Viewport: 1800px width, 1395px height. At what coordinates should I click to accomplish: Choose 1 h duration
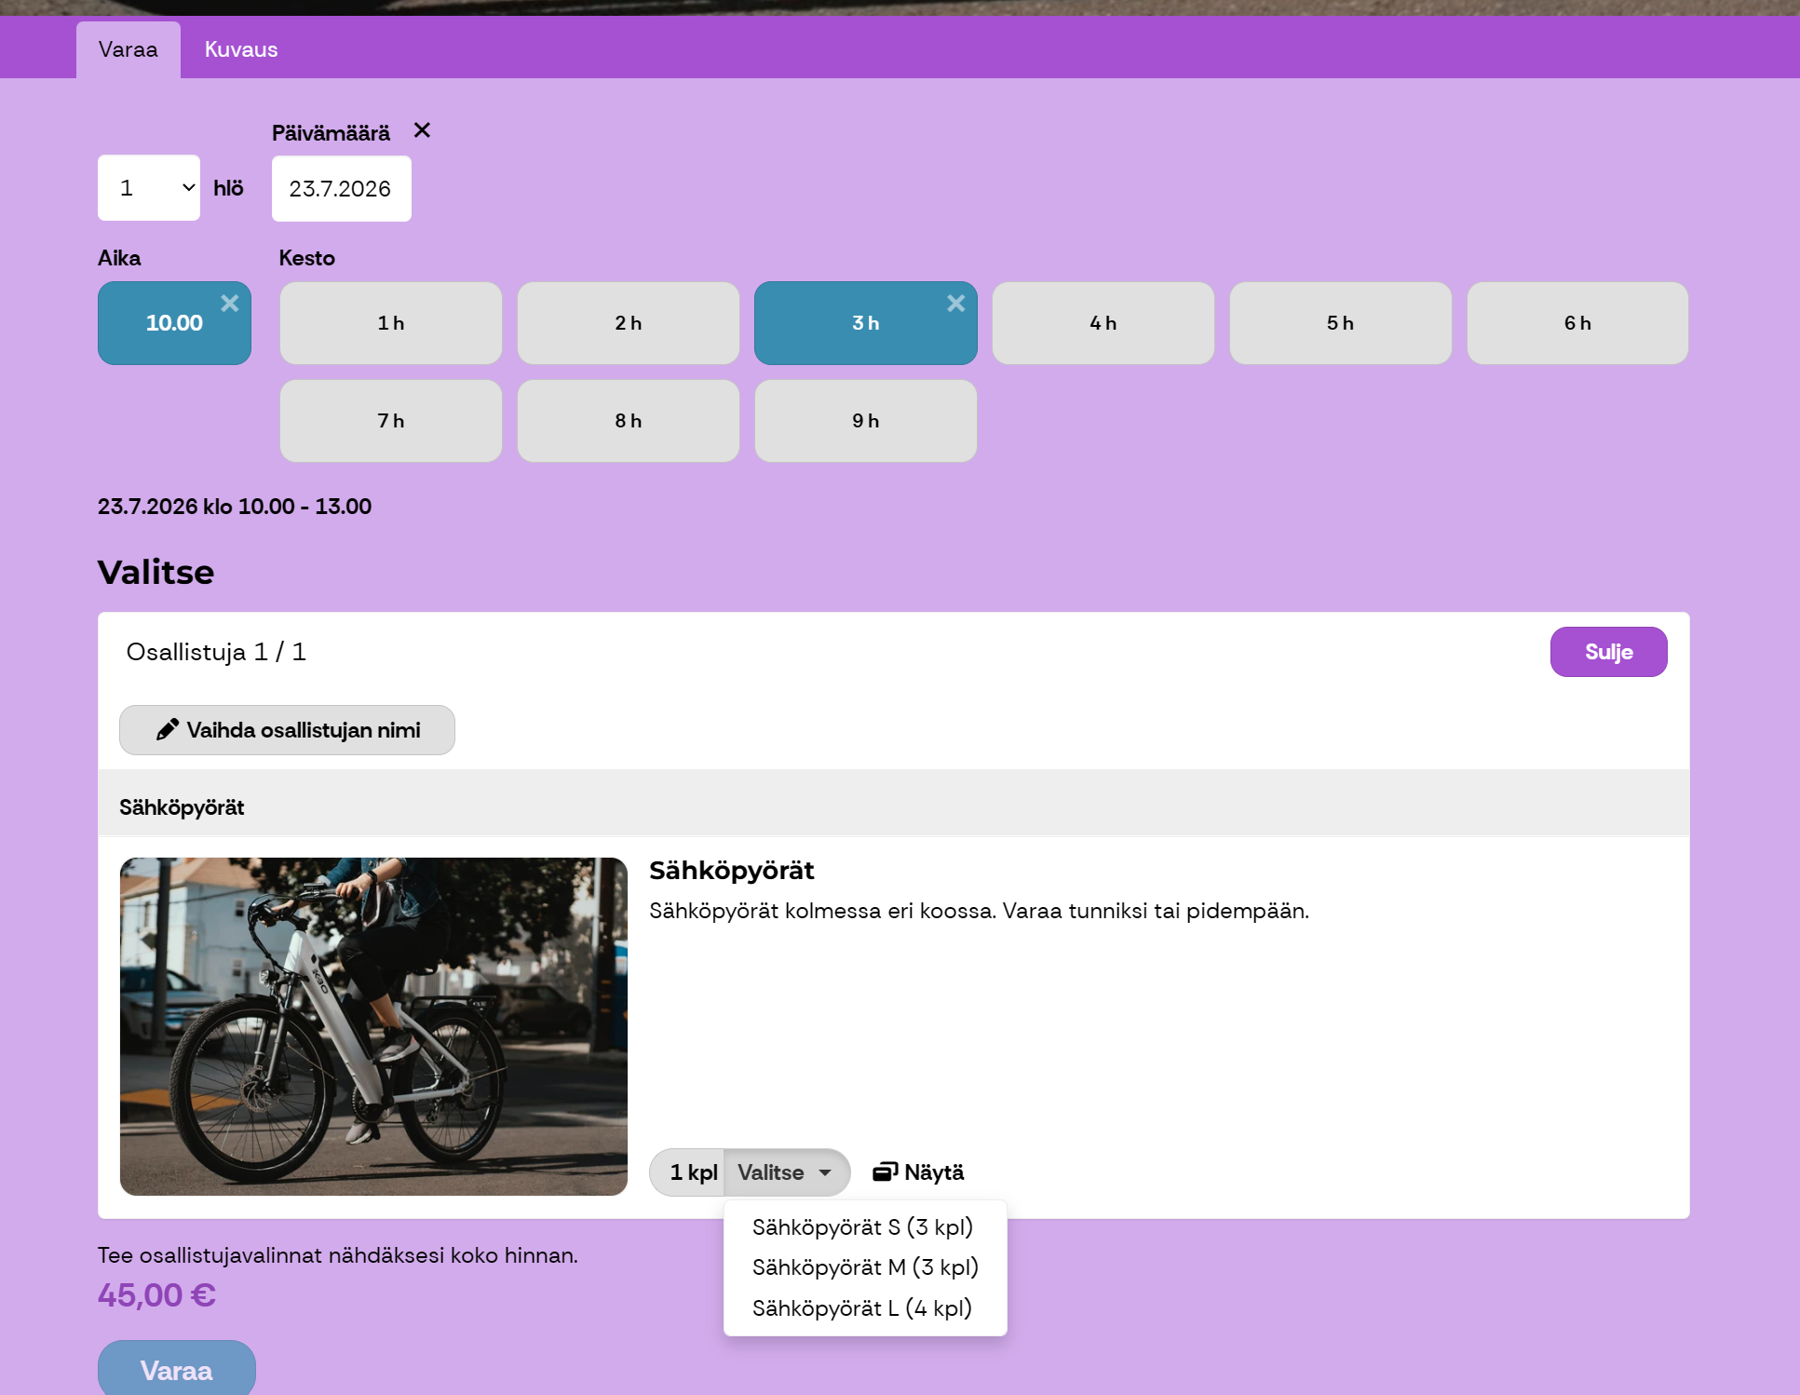click(391, 323)
